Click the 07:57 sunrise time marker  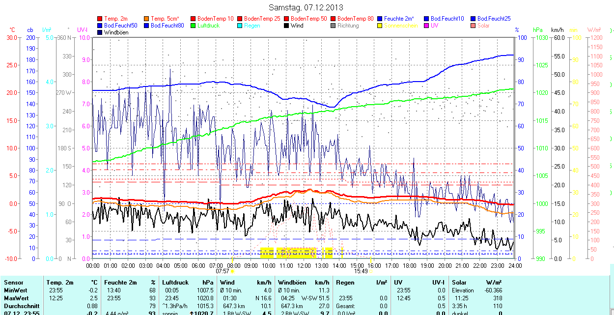pos(223,271)
